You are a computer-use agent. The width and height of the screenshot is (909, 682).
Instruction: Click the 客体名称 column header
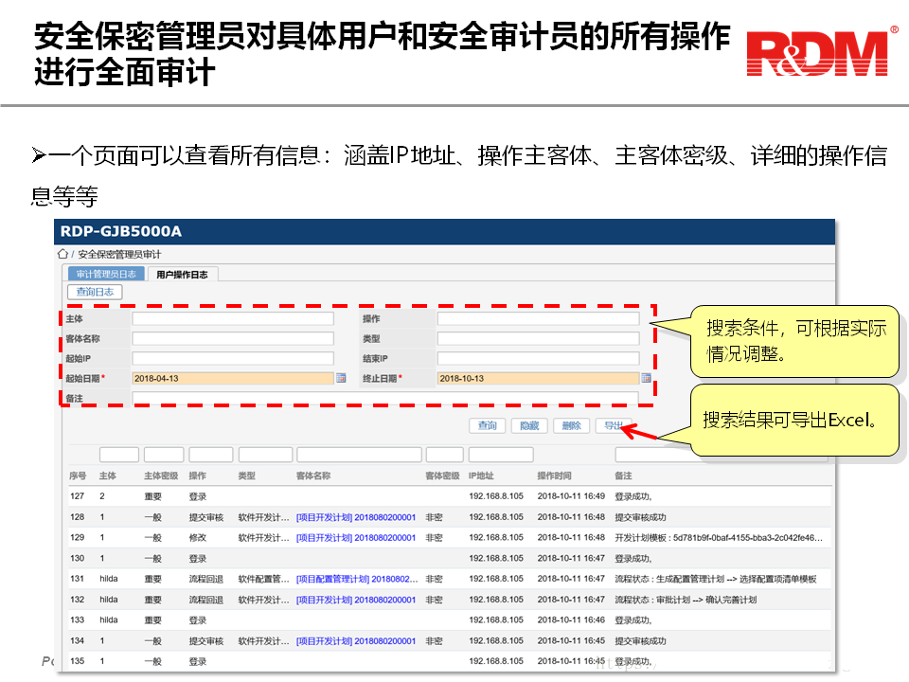coord(313,476)
